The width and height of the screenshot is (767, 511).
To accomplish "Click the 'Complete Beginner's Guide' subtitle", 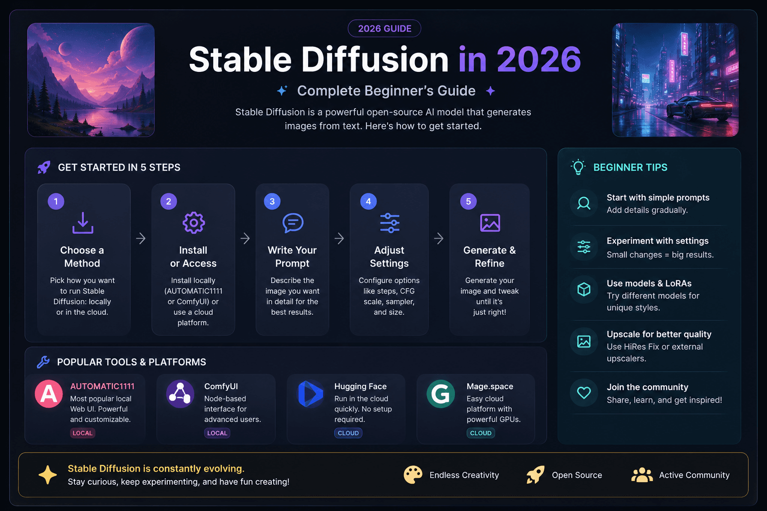I will [x=386, y=91].
